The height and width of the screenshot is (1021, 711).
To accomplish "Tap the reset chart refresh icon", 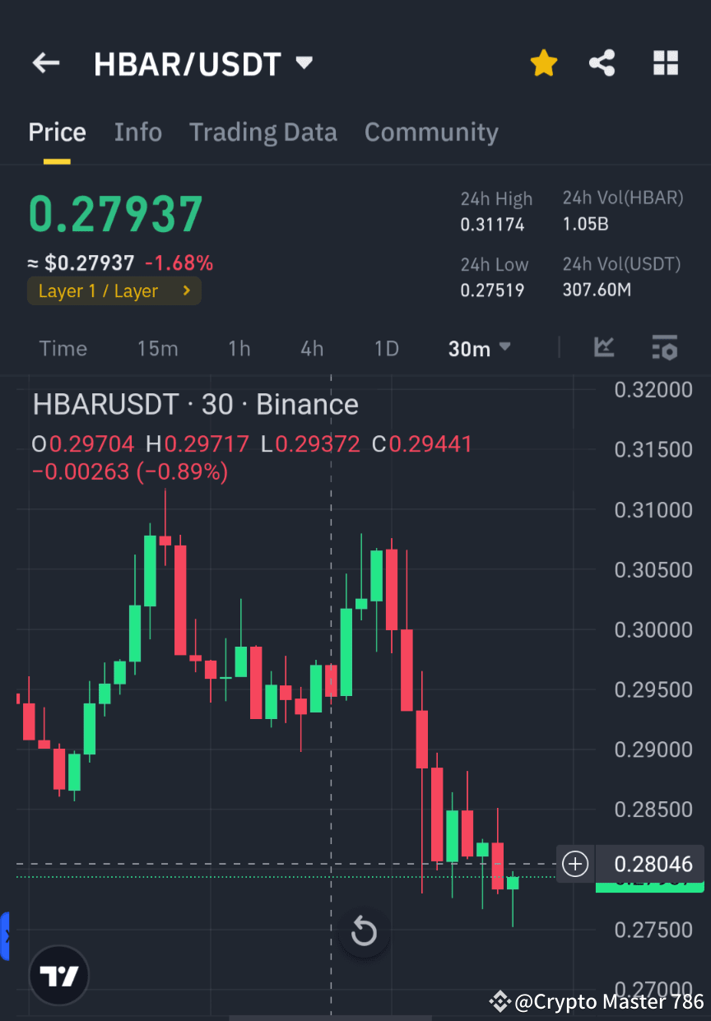I will point(363,932).
